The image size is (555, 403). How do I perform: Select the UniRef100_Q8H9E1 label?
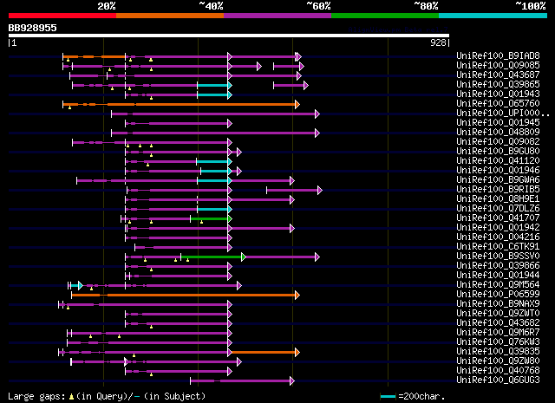click(x=498, y=199)
